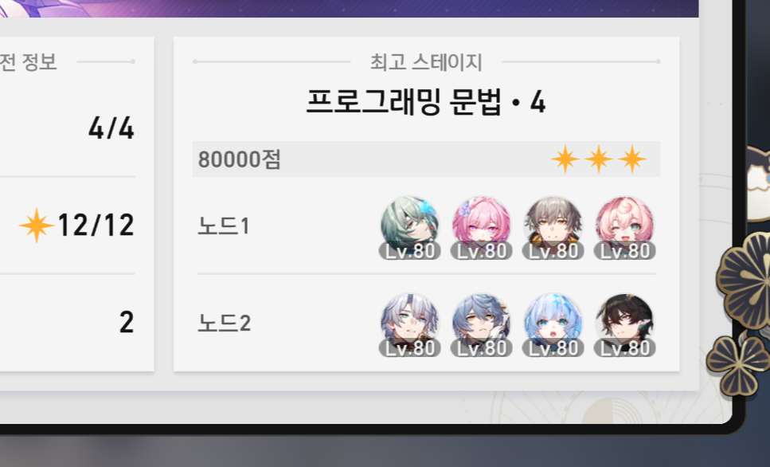
Task: Click the 12/12 star count
Action: 96,226
